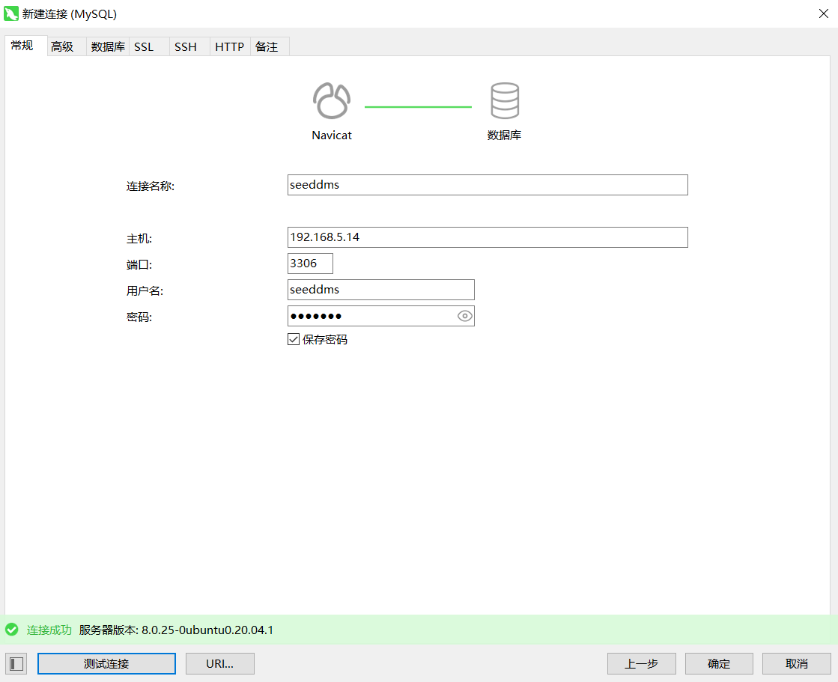Uncheck the 保存密码 checkbox
The height and width of the screenshot is (682, 838).
coord(294,339)
